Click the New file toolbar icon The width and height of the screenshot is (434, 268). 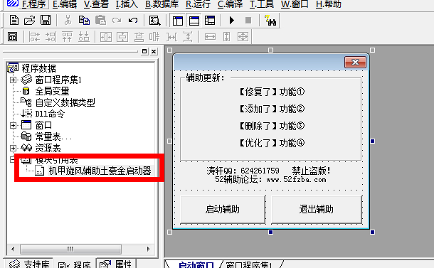pos(14,20)
